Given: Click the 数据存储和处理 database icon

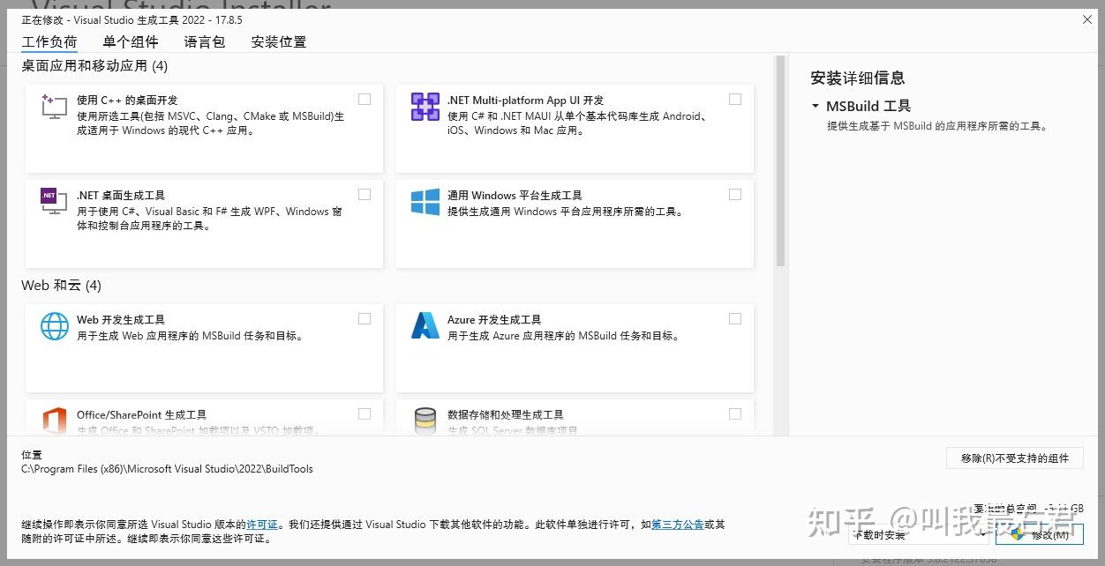Looking at the screenshot, I should coord(425,421).
